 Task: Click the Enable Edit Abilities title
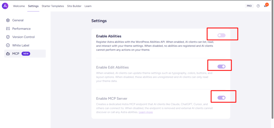(112, 67)
